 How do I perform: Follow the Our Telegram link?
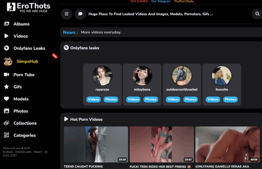coord(161,1)
